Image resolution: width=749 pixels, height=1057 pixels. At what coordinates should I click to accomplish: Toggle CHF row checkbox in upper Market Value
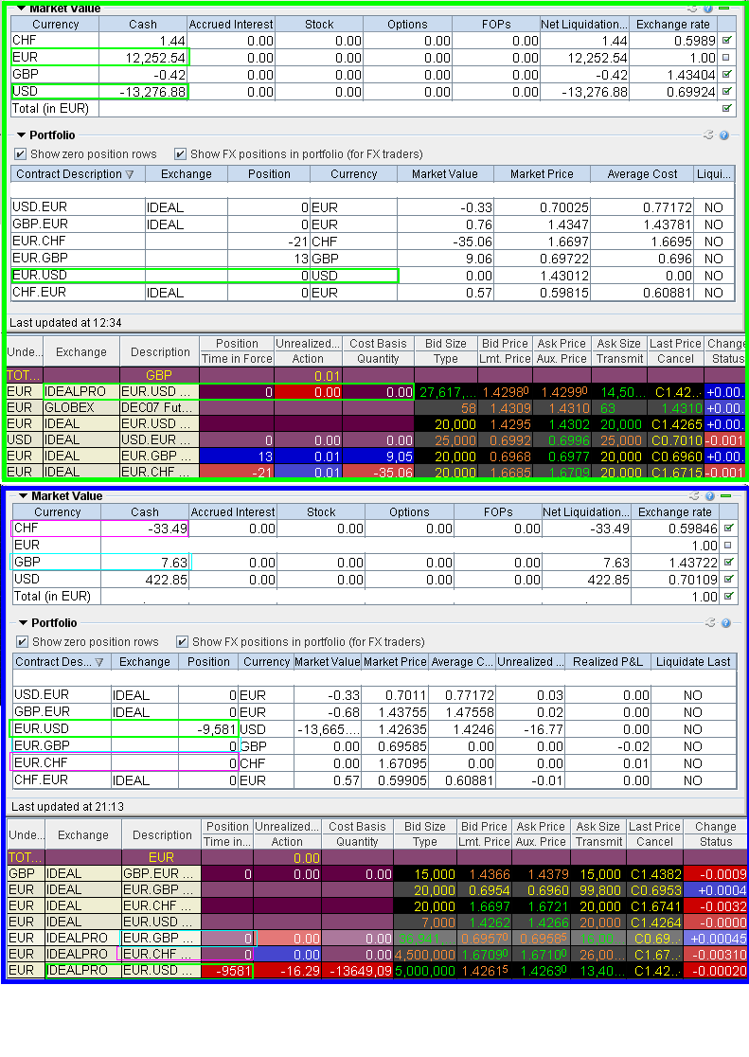(x=726, y=41)
